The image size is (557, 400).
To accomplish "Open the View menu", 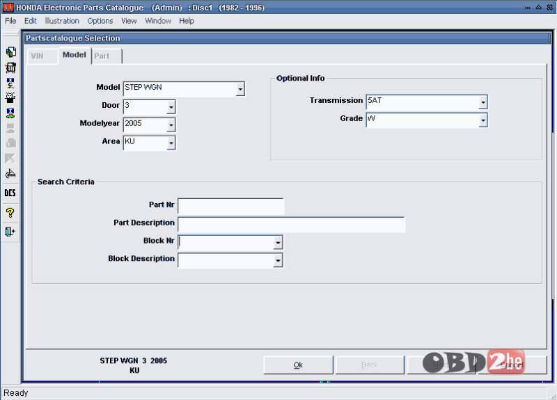I will pos(129,21).
